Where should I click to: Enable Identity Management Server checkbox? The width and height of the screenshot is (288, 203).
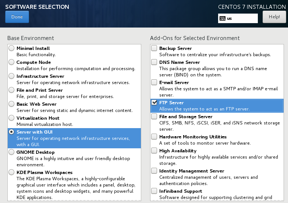[154, 171]
